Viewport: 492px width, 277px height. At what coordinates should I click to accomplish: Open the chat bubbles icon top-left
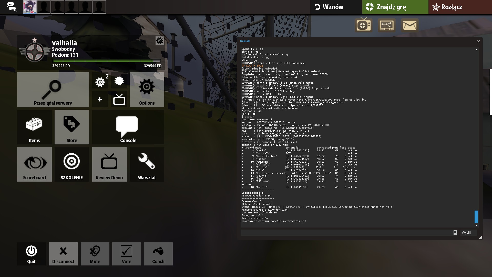(11, 7)
